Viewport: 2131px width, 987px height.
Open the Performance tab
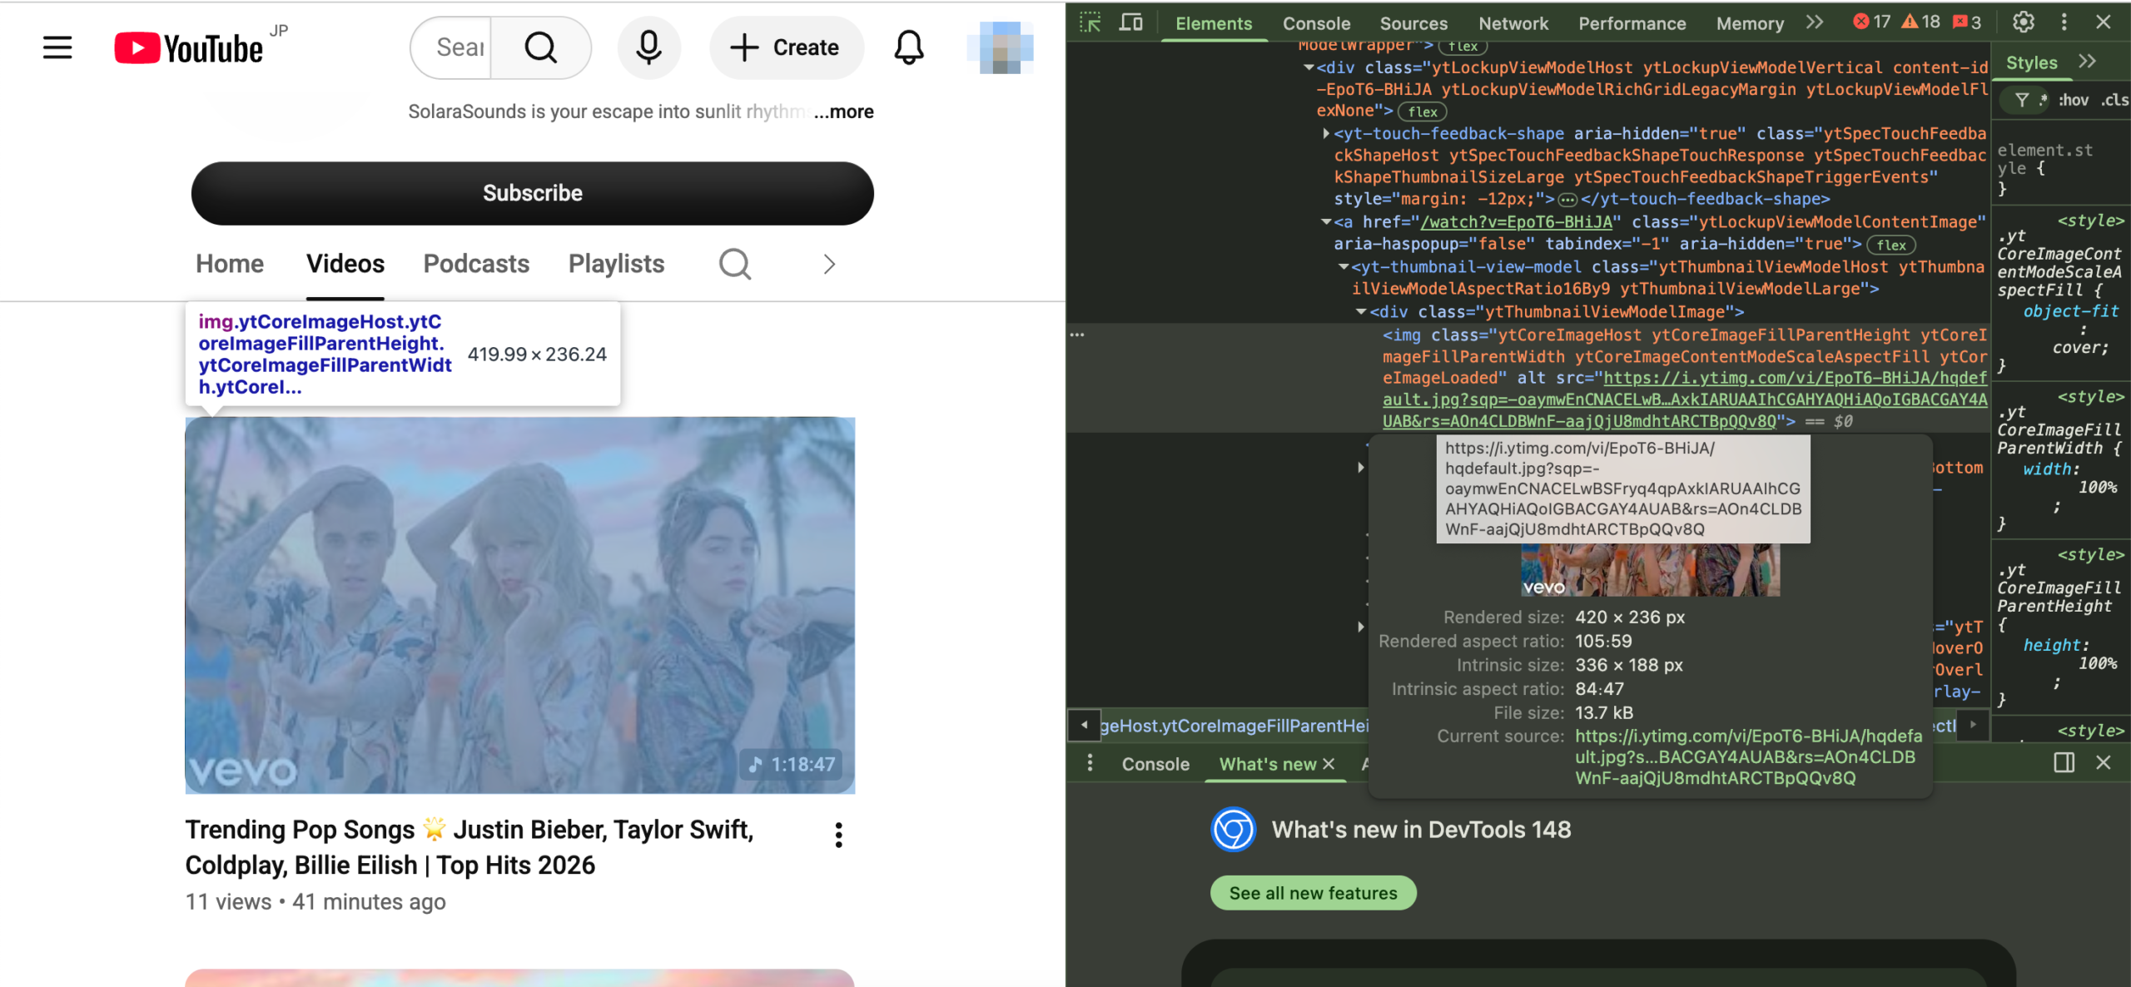(x=1632, y=23)
